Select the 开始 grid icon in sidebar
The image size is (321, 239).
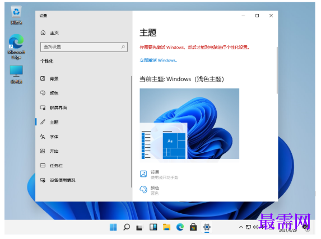43,151
